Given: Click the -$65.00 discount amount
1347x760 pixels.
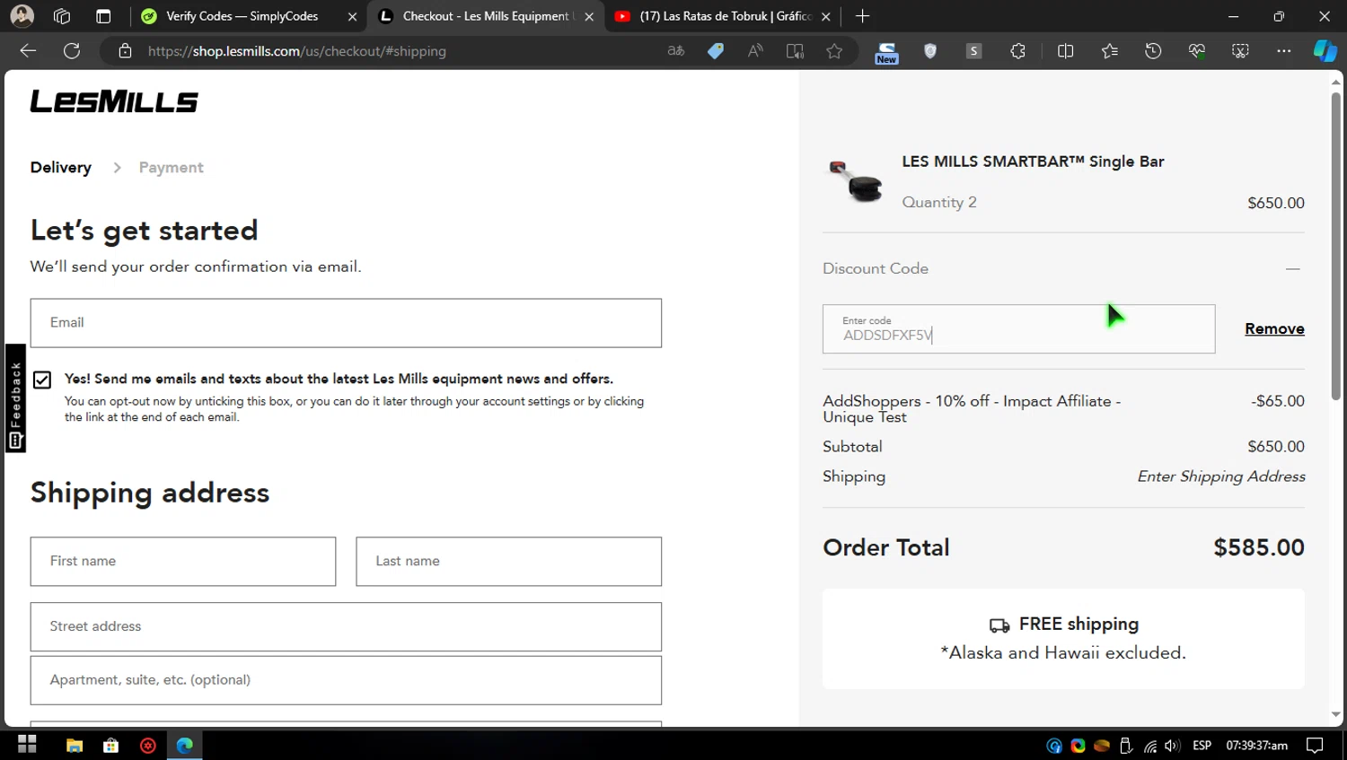Looking at the screenshot, I should 1278,401.
